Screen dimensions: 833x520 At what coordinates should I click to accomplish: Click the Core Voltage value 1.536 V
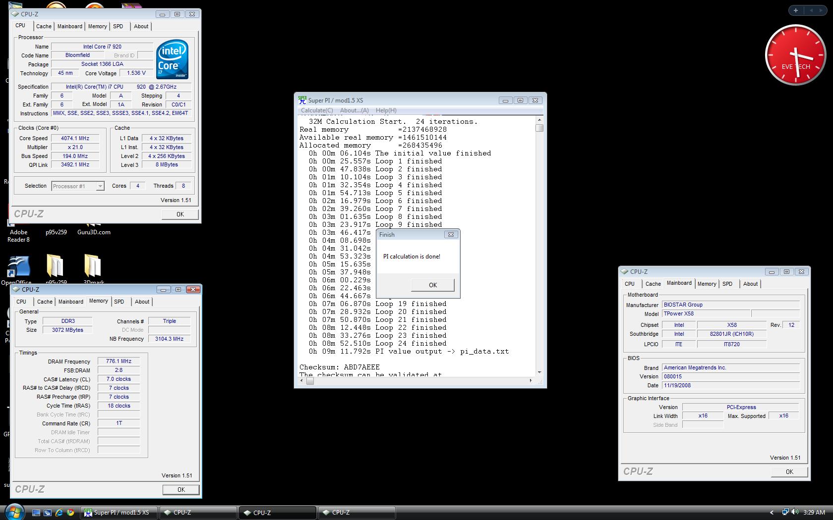pyautogui.click(x=136, y=73)
